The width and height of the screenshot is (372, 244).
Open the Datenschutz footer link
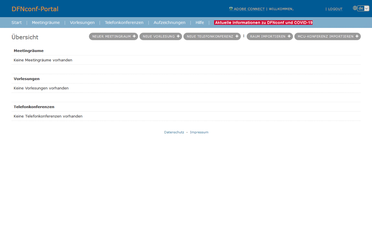point(174,132)
